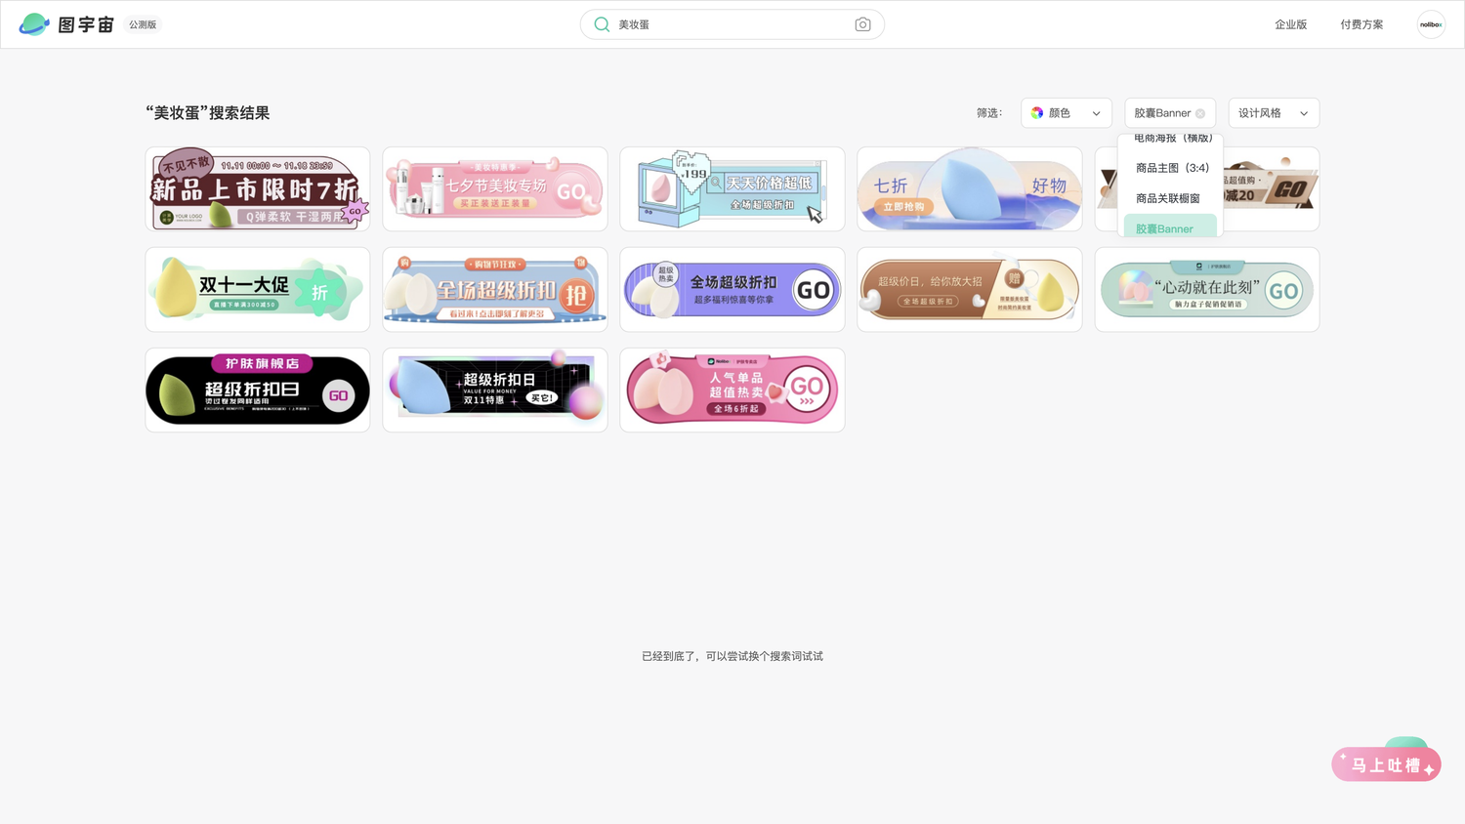This screenshot has height=824, width=1465.
Task: Open 心动就在此刻 banner template
Action: point(1207,289)
